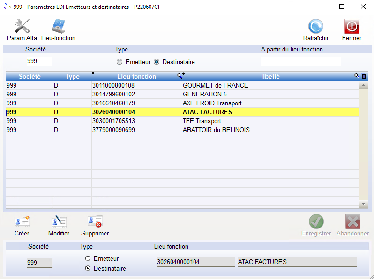
Task: Click the Société filter input field
Action: [39, 61]
